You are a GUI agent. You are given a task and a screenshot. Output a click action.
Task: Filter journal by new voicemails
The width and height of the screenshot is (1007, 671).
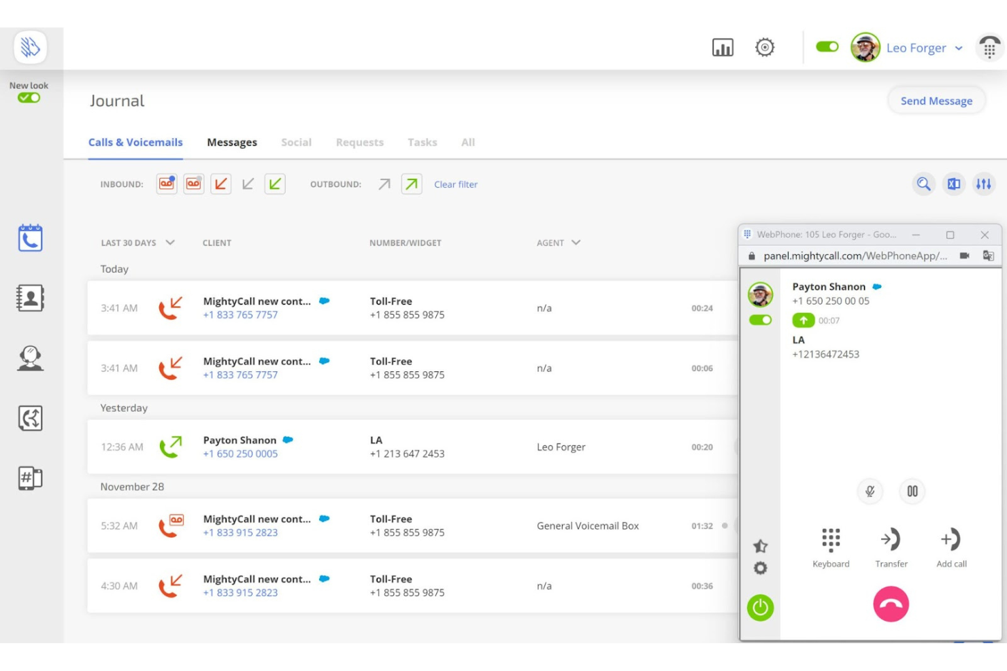(x=166, y=184)
